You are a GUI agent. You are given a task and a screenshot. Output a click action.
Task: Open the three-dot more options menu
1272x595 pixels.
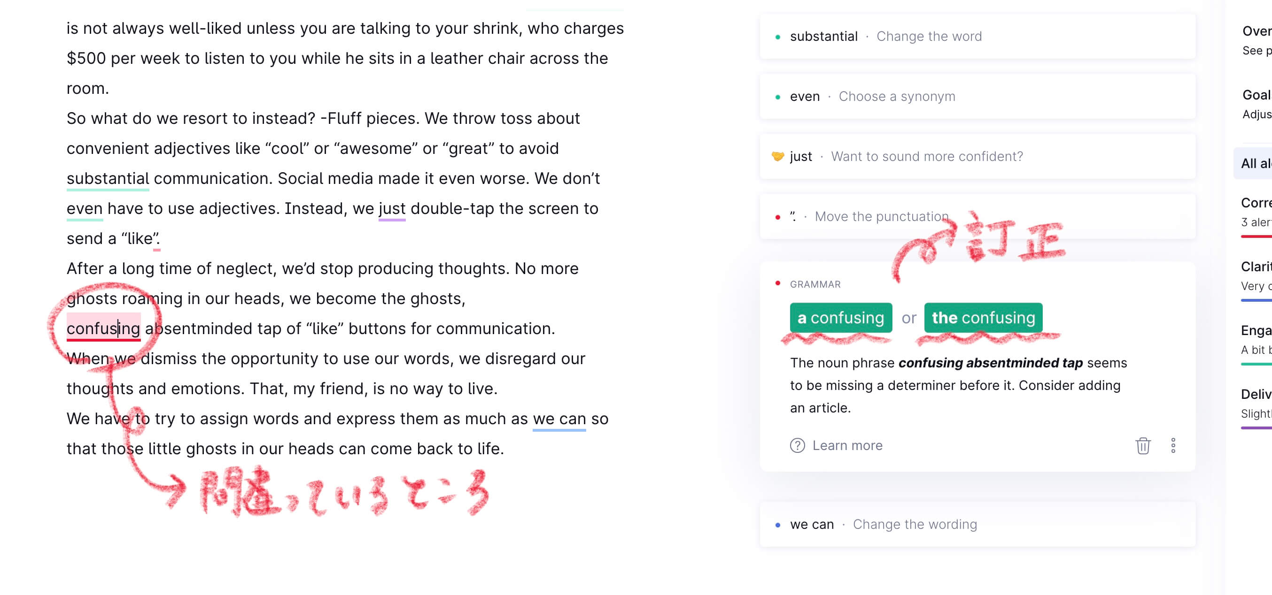[x=1173, y=445]
